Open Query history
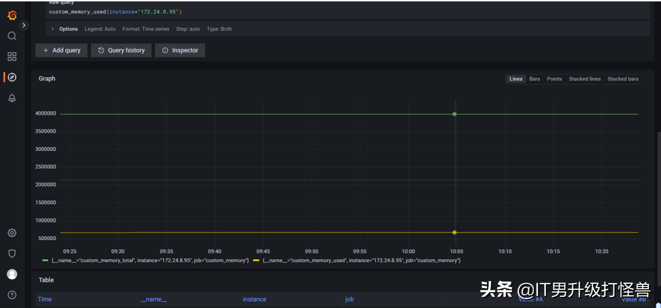The image size is (661, 308). (121, 51)
